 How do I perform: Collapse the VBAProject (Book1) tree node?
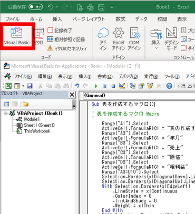(x=5, y=114)
